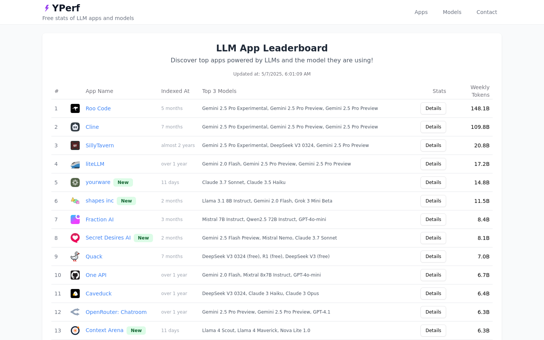Screen dimensions: 544x340
Task: Click the Indexed At column header
Action: (x=175, y=91)
